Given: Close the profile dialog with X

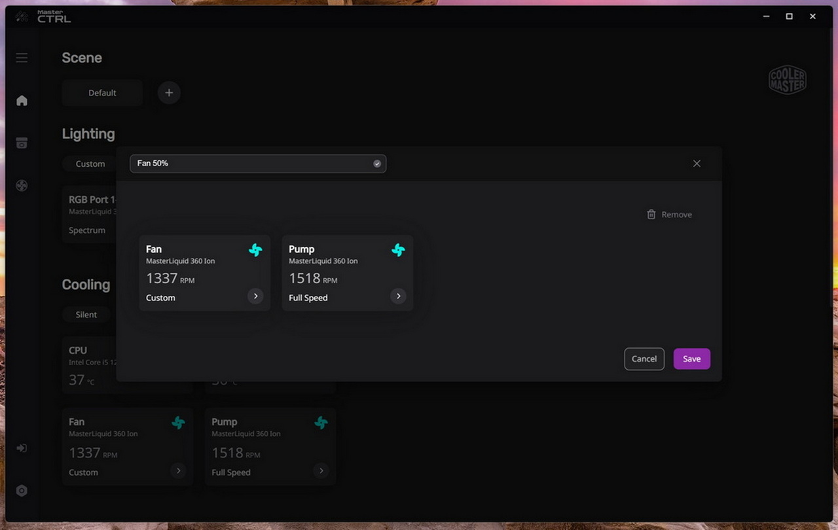Looking at the screenshot, I should (x=697, y=164).
